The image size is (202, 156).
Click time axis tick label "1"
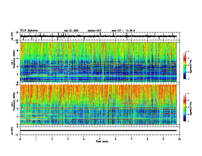36,139
